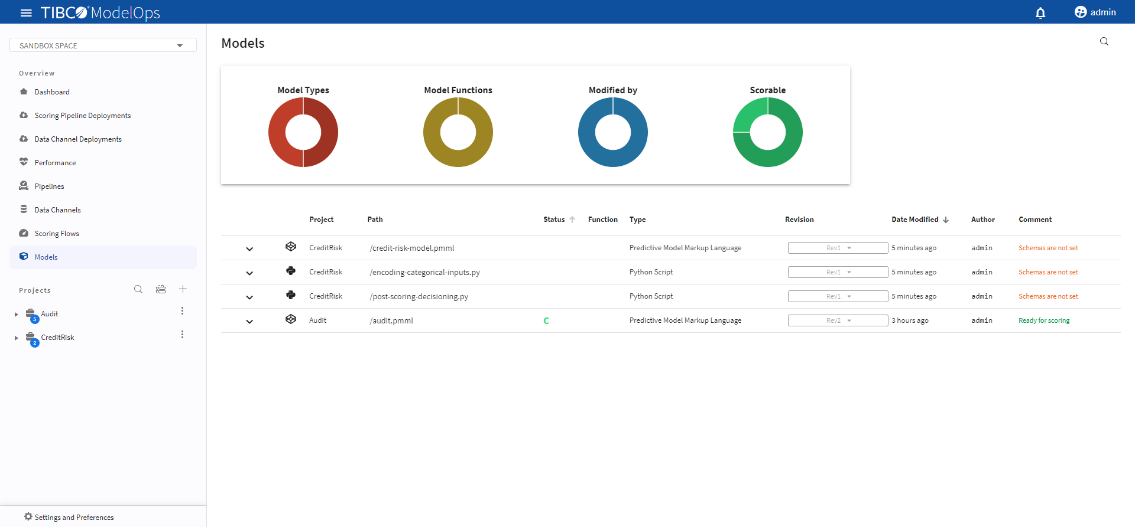Open revision dropdown for audit.pmml
This screenshot has width=1135, height=527.
(837, 320)
